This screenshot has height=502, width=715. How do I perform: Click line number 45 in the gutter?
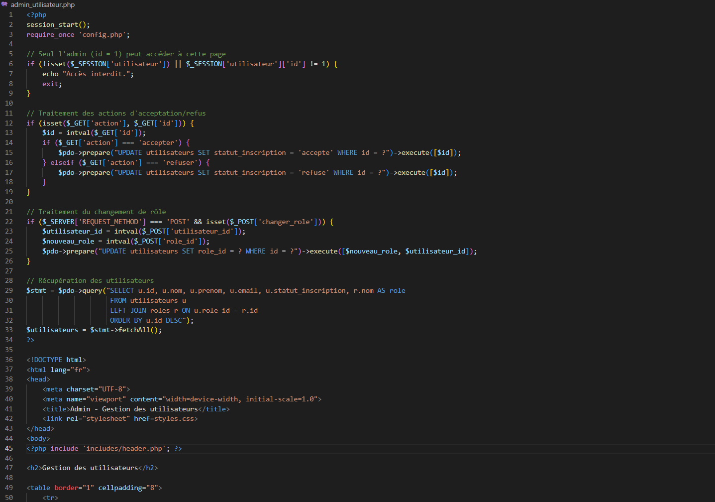9,448
